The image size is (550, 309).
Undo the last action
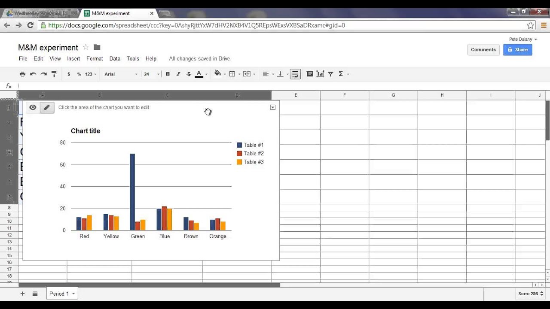pos(33,74)
